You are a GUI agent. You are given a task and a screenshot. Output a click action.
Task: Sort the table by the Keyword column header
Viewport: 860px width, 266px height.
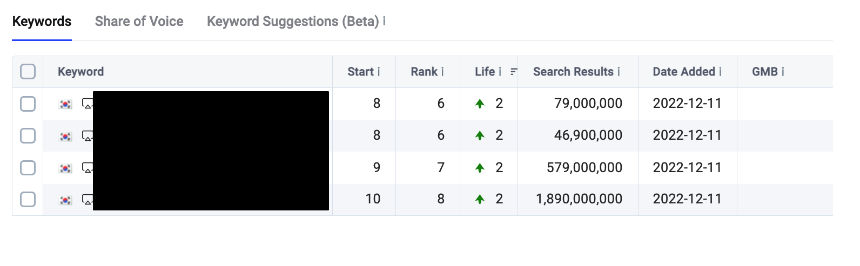coord(80,72)
